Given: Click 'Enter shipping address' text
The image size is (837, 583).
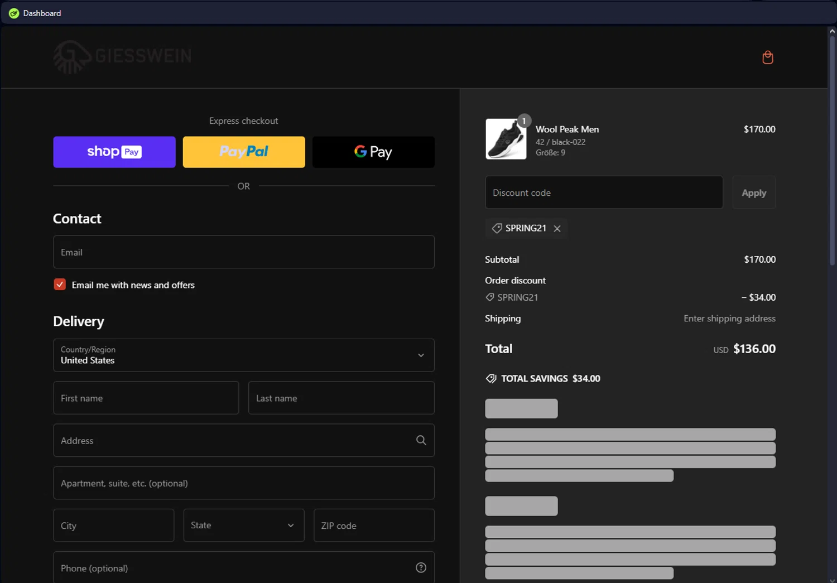Looking at the screenshot, I should (x=730, y=319).
